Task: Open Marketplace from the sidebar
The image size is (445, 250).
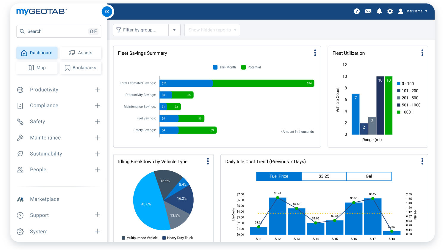Action: click(x=45, y=199)
